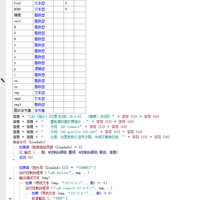Click the red pencil marker beside cx row
201x200 pixels.
click(3, 80)
